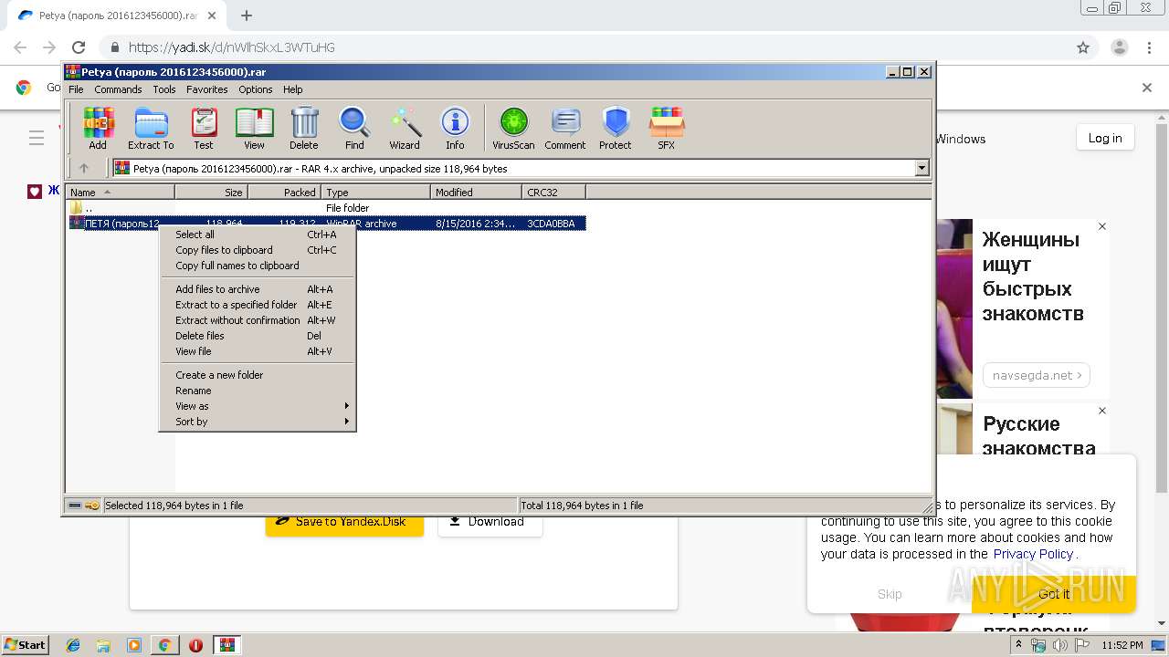Click Save to Yandex.Disk button
Viewport: 1169px width, 657px height.
click(x=344, y=525)
